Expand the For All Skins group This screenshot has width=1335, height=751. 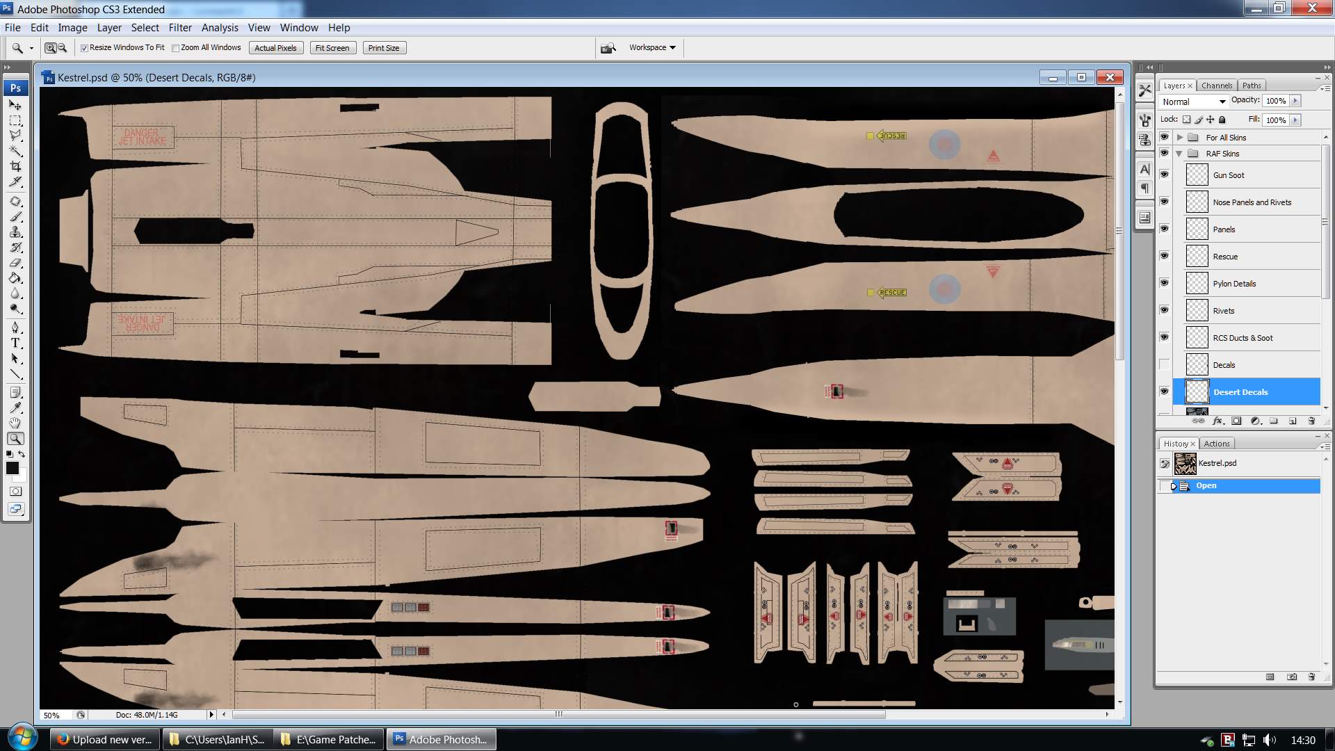click(1180, 138)
